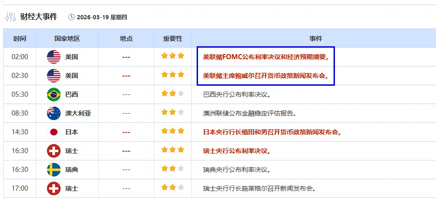Click the 日本 country label

point(72,132)
